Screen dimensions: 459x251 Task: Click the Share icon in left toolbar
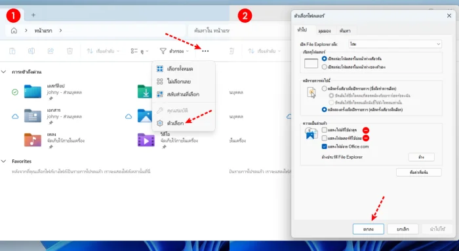pos(50,51)
